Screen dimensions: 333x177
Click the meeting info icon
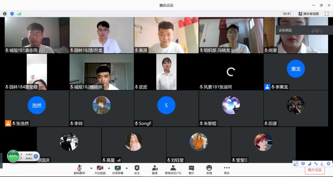[x=5, y=14]
